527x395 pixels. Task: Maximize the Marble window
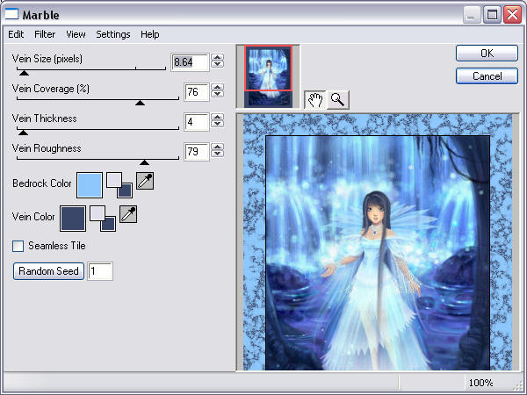point(492,15)
